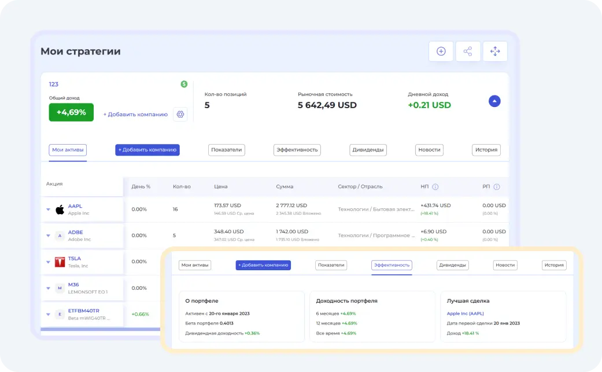
Task: Click the green dollar currency icon
Action: click(184, 84)
